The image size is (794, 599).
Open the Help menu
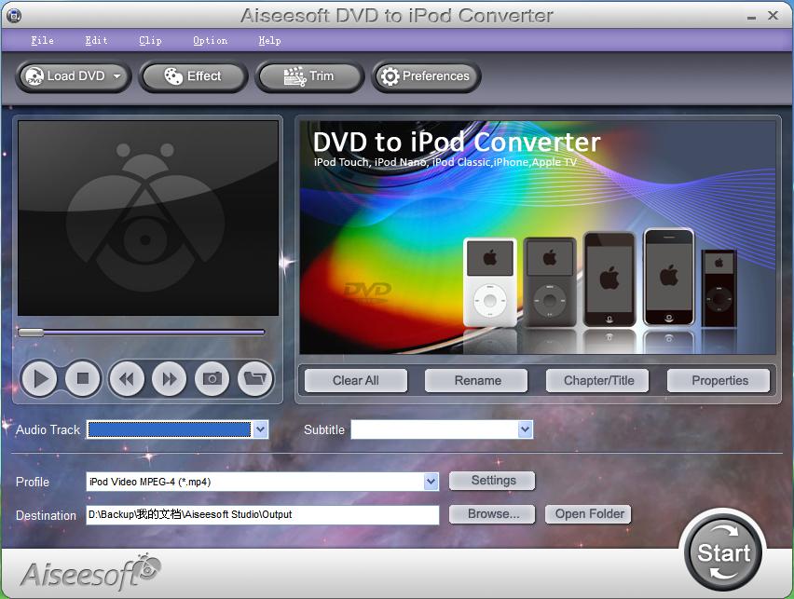(x=269, y=40)
